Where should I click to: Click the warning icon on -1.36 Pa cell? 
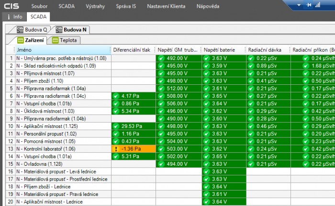pos(116,149)
